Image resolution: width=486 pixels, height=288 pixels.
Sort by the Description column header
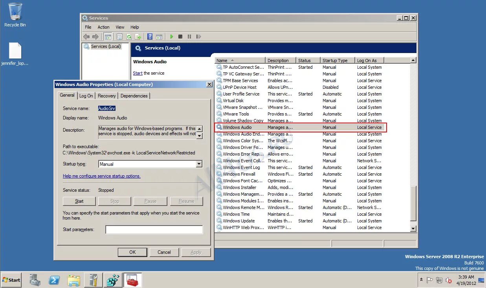281,61
